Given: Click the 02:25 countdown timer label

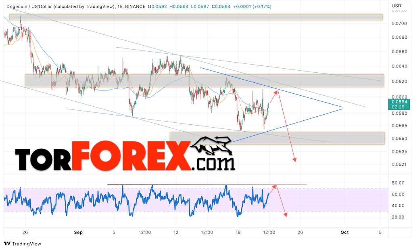Looking at the screenshot, I should tap(398, 107).
